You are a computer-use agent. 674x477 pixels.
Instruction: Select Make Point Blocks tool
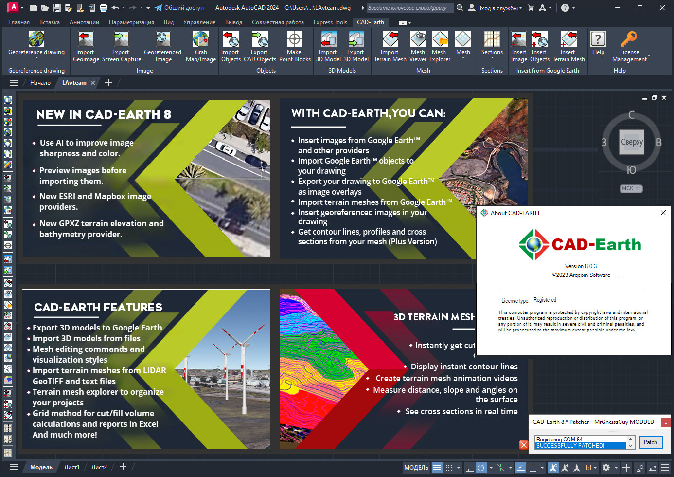click(295, 47)
